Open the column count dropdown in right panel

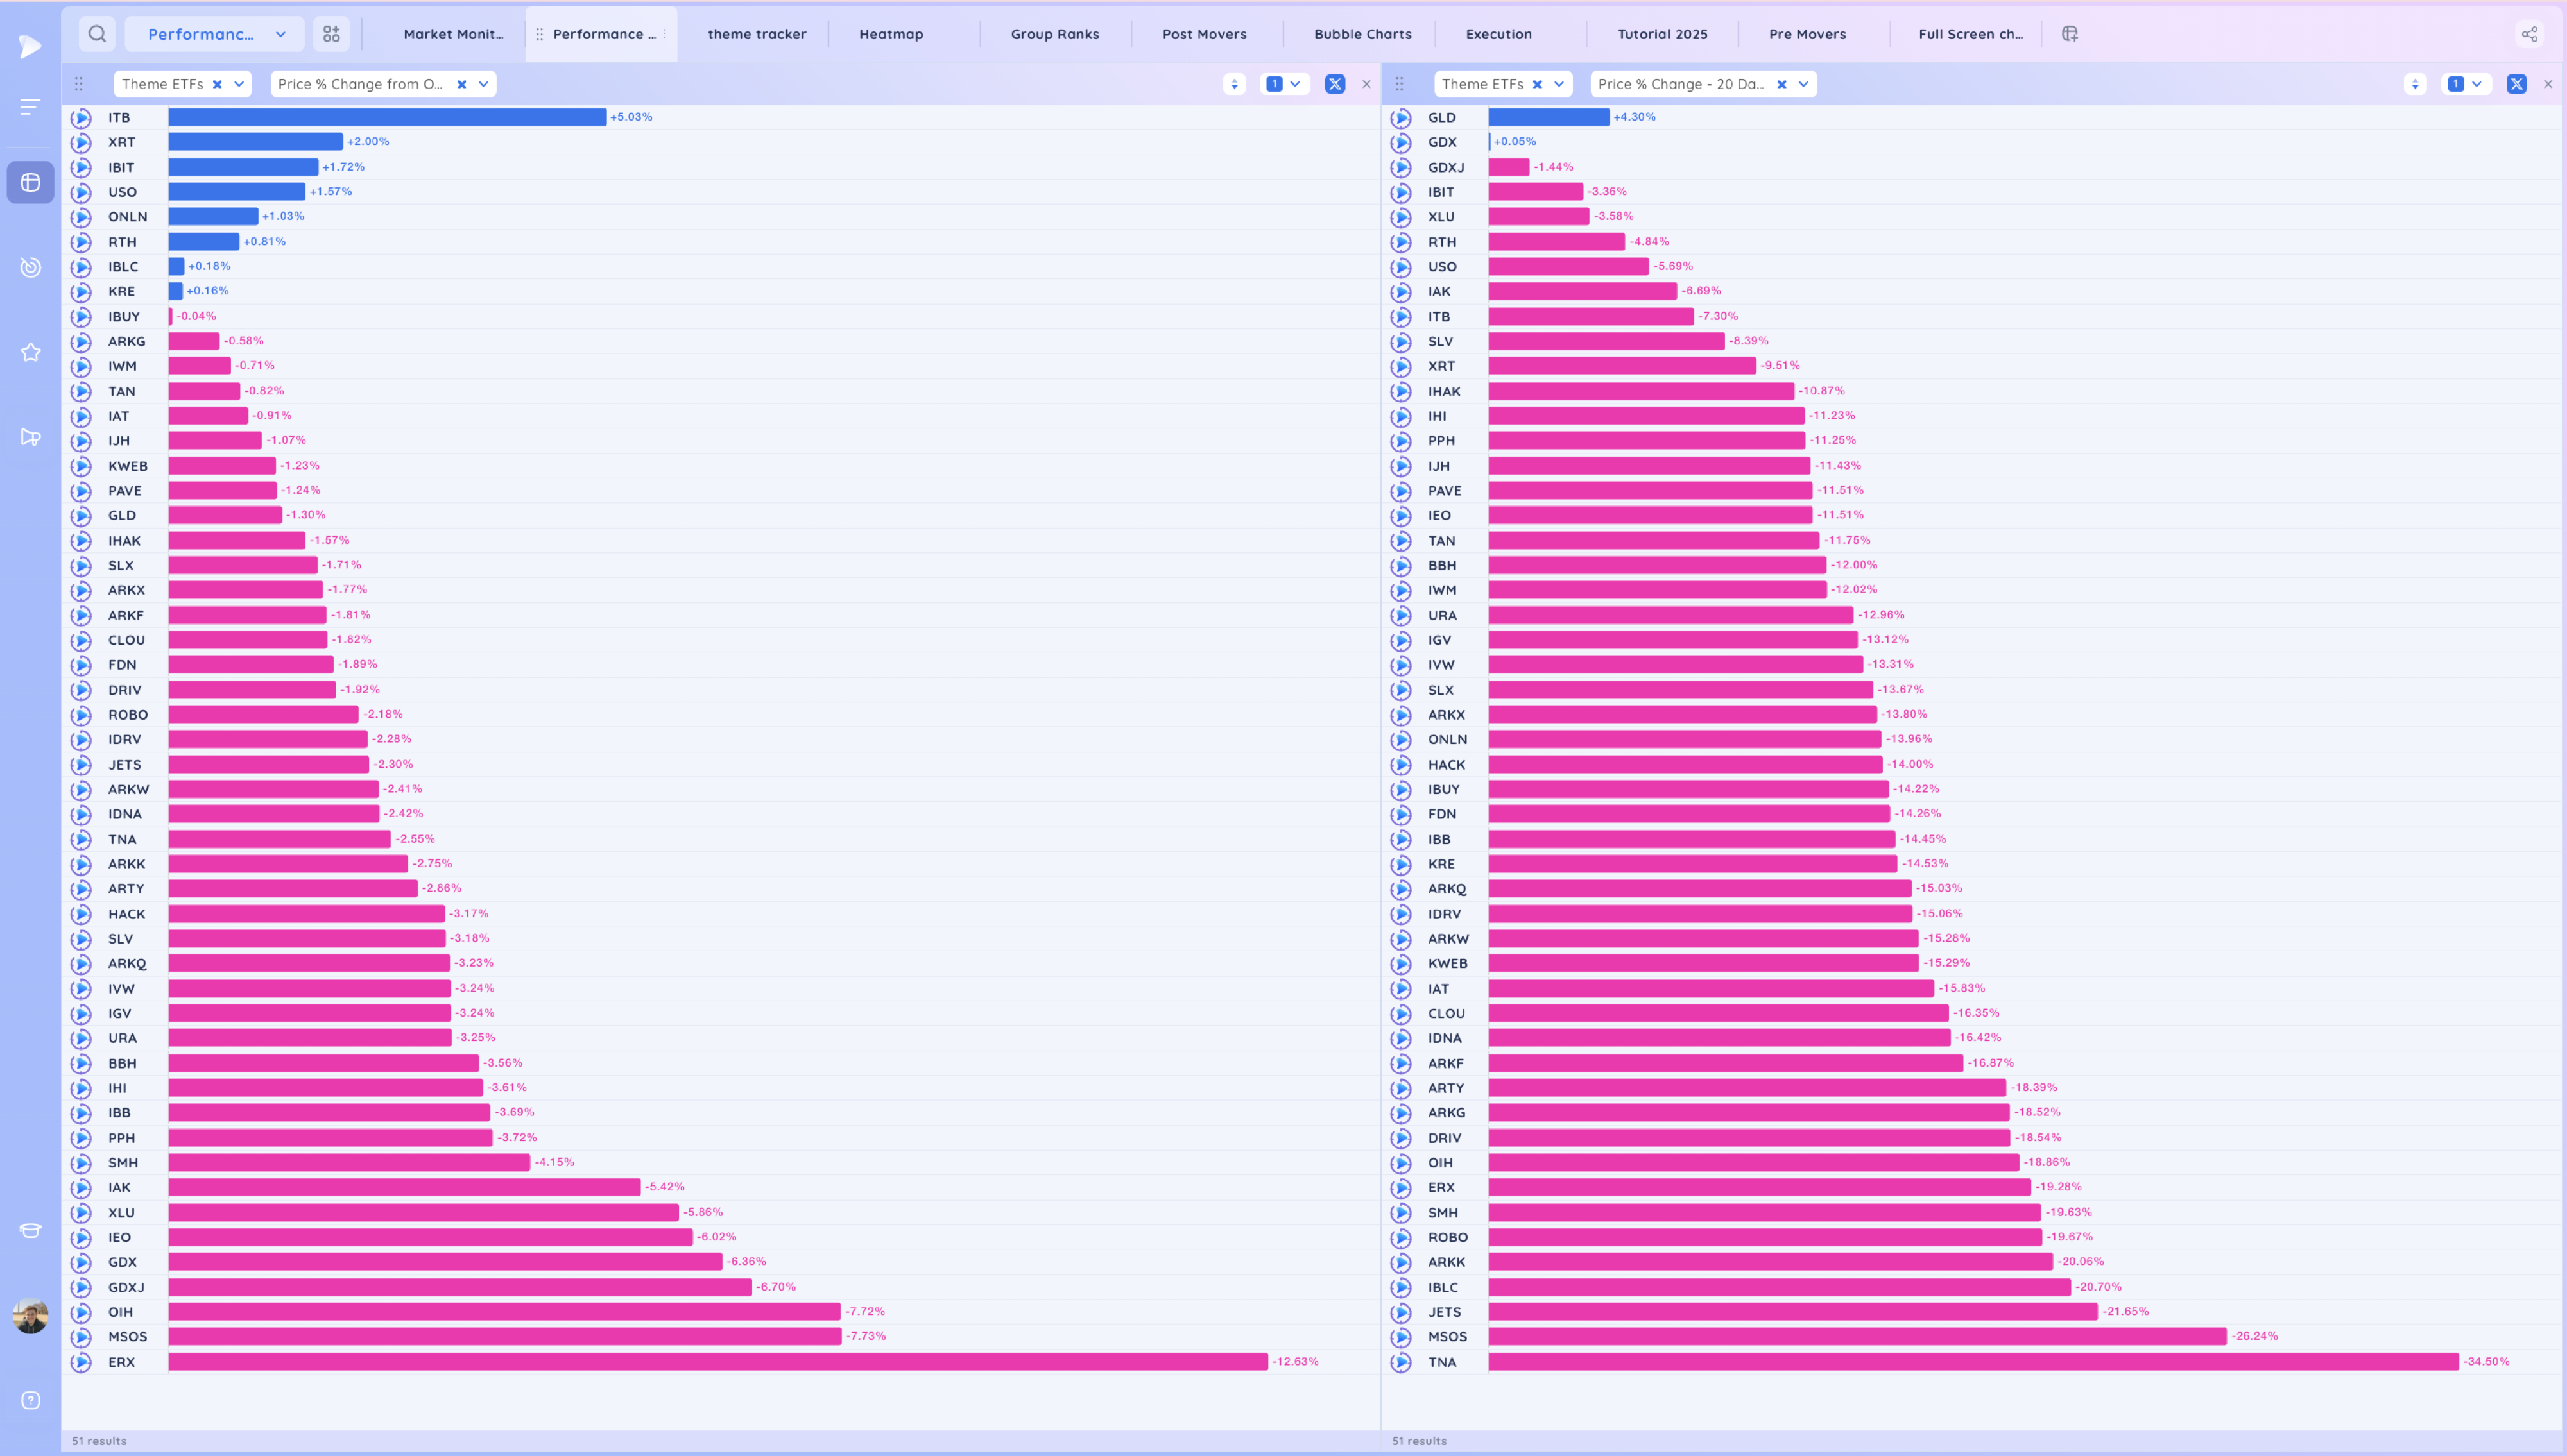coord(2466,84)
